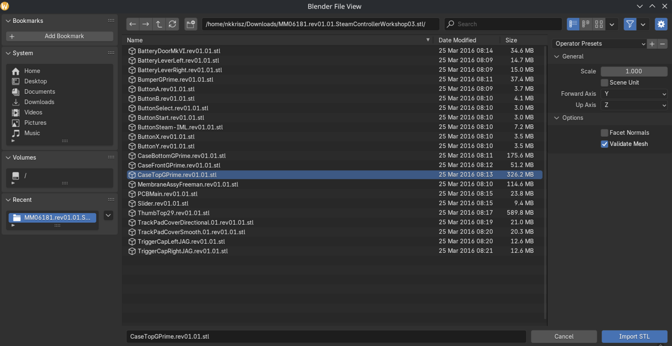672x346 pixels.
Task: Click the Search field
Action: click(x=503, y=24)
